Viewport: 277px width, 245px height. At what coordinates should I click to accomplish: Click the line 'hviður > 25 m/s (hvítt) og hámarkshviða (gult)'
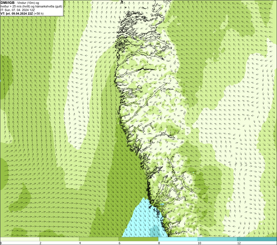31,7
